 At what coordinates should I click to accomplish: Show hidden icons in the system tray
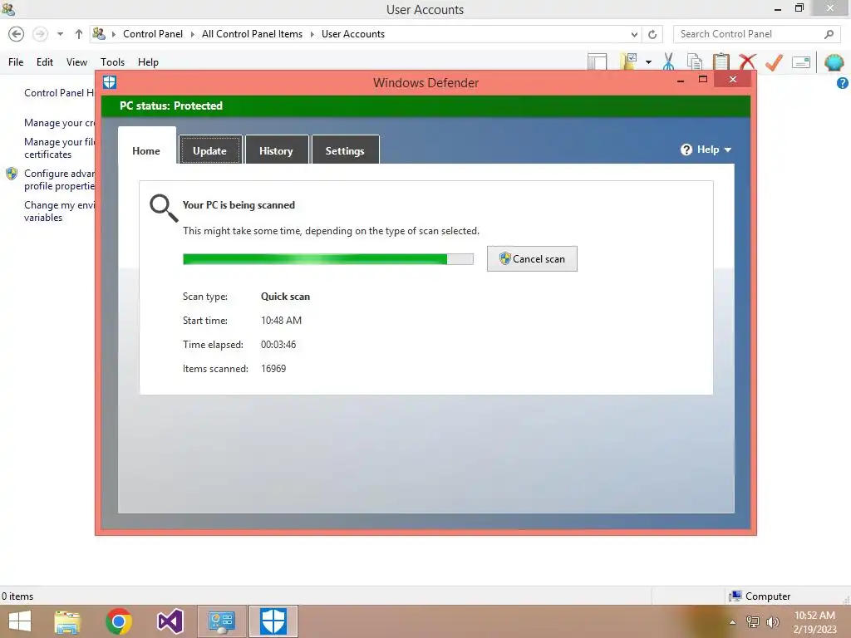click(x=733, y=622)
